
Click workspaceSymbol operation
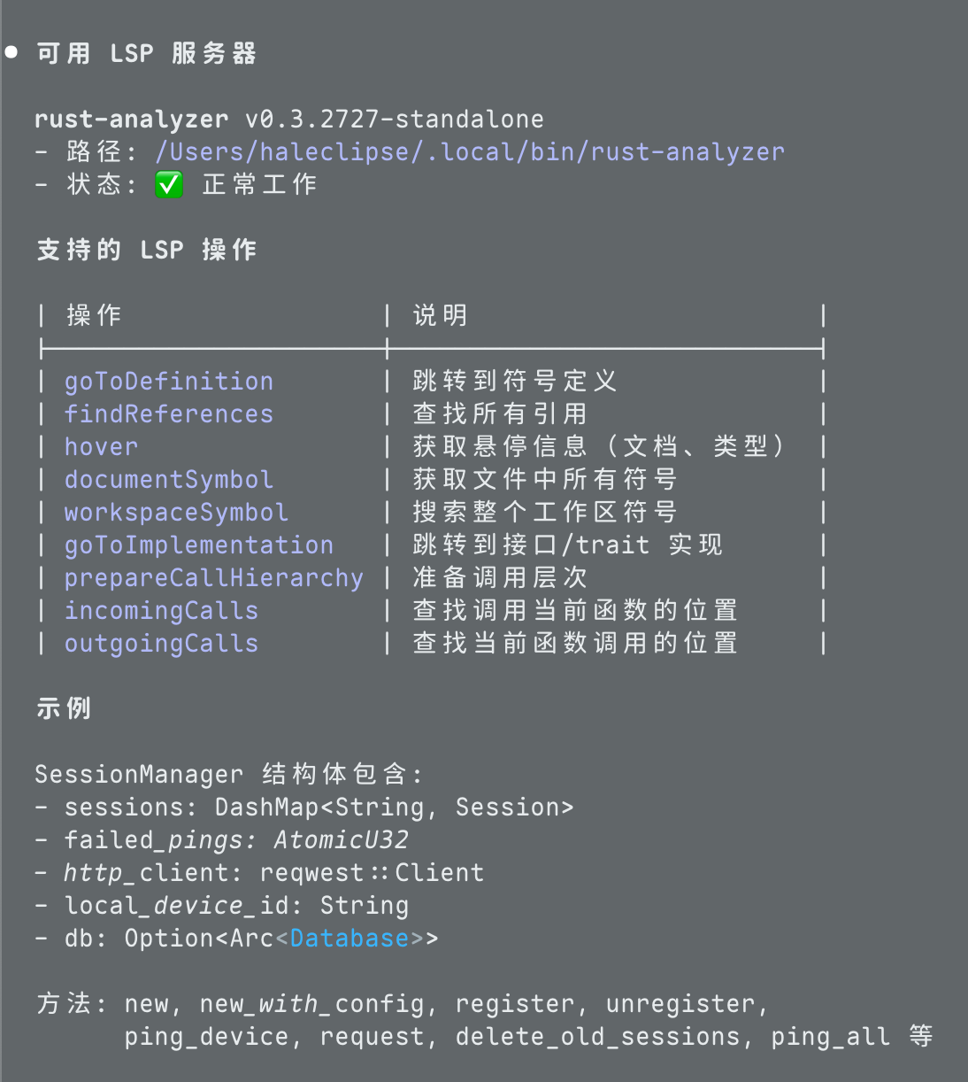point(176,512)
